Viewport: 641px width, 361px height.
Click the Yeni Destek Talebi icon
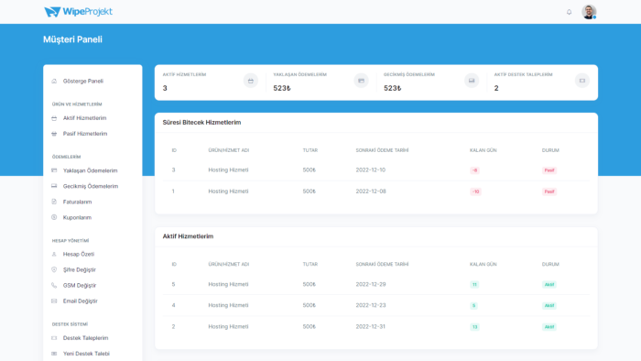pyautogui.click(x=54, y=354)
